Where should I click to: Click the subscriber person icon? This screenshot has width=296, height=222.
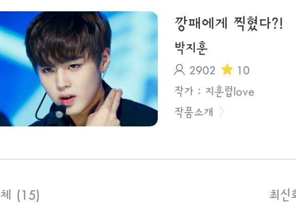[179, 70]
